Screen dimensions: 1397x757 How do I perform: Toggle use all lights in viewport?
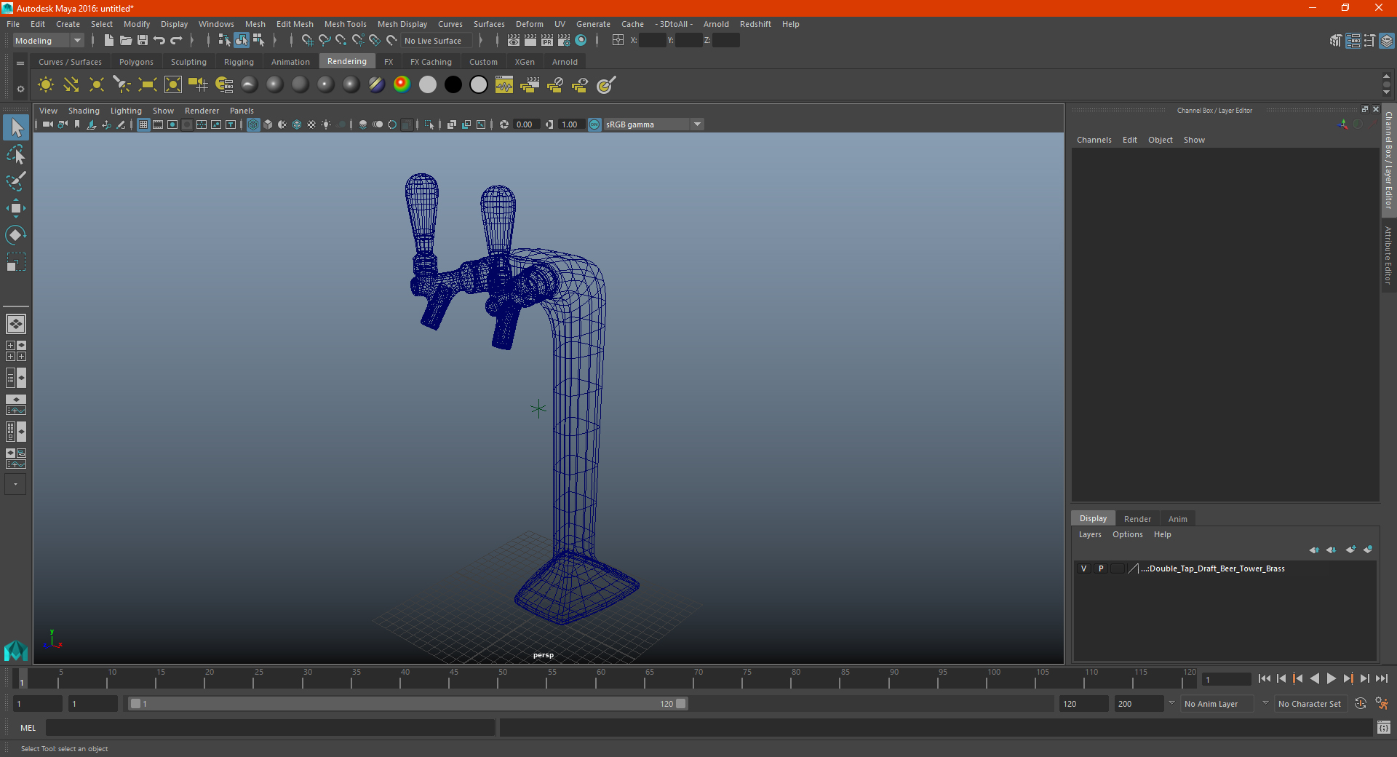coord(326,124)
